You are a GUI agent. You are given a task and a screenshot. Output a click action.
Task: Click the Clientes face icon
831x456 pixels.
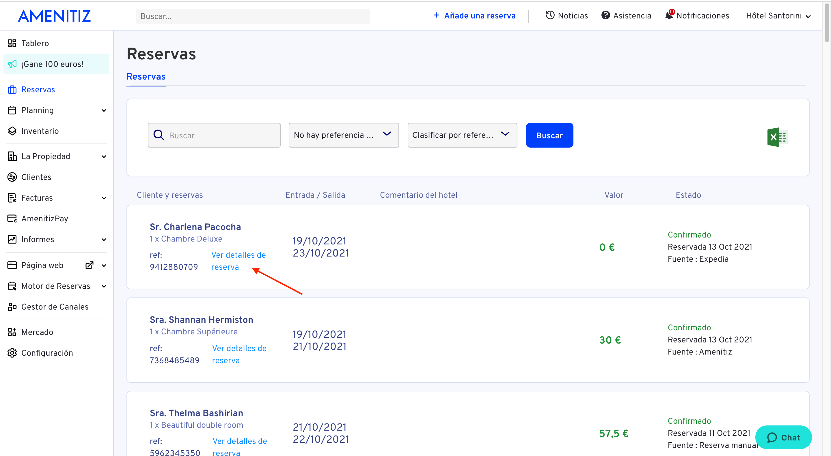[x=12, y=177]
